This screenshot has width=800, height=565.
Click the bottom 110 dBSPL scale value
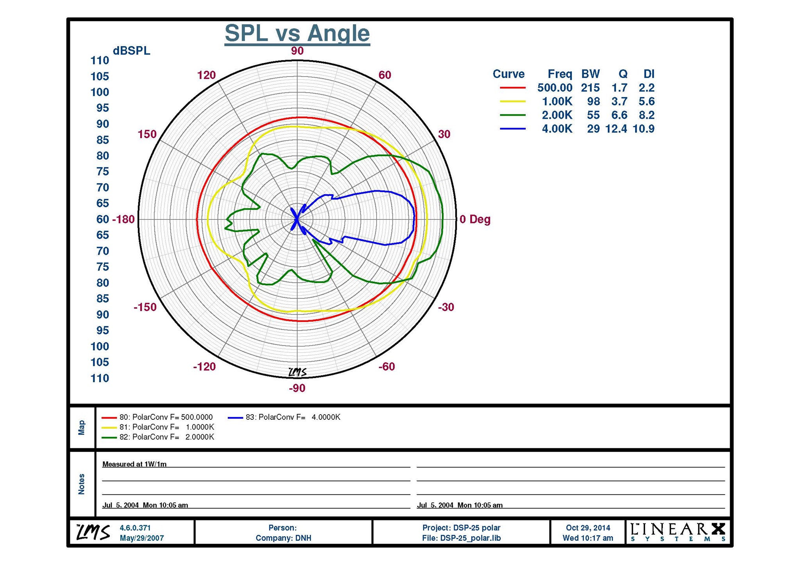[x=100, y=378]
